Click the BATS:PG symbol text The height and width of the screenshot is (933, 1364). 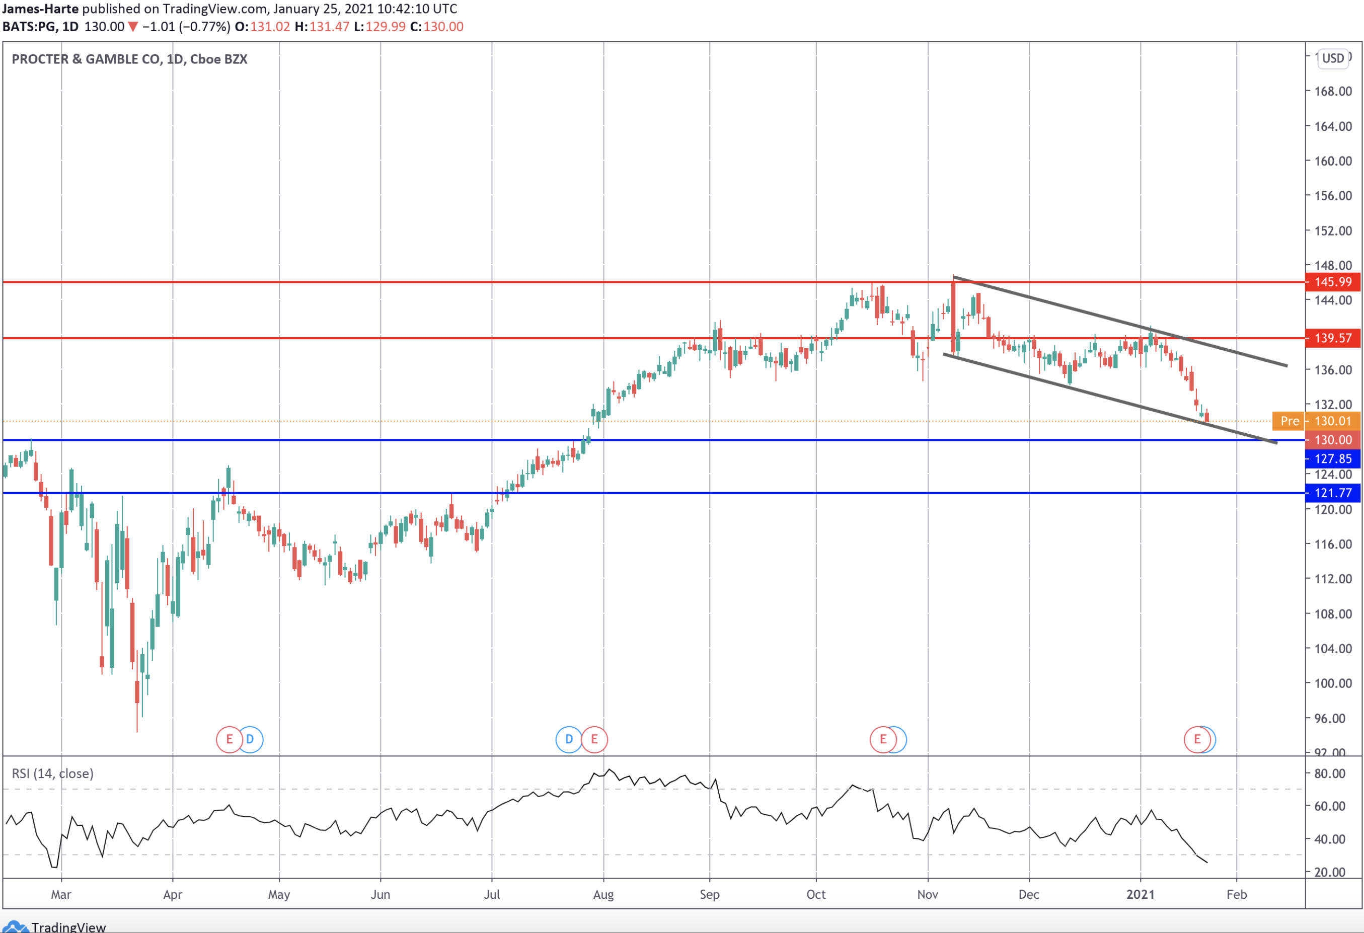[x=29, y=27]
